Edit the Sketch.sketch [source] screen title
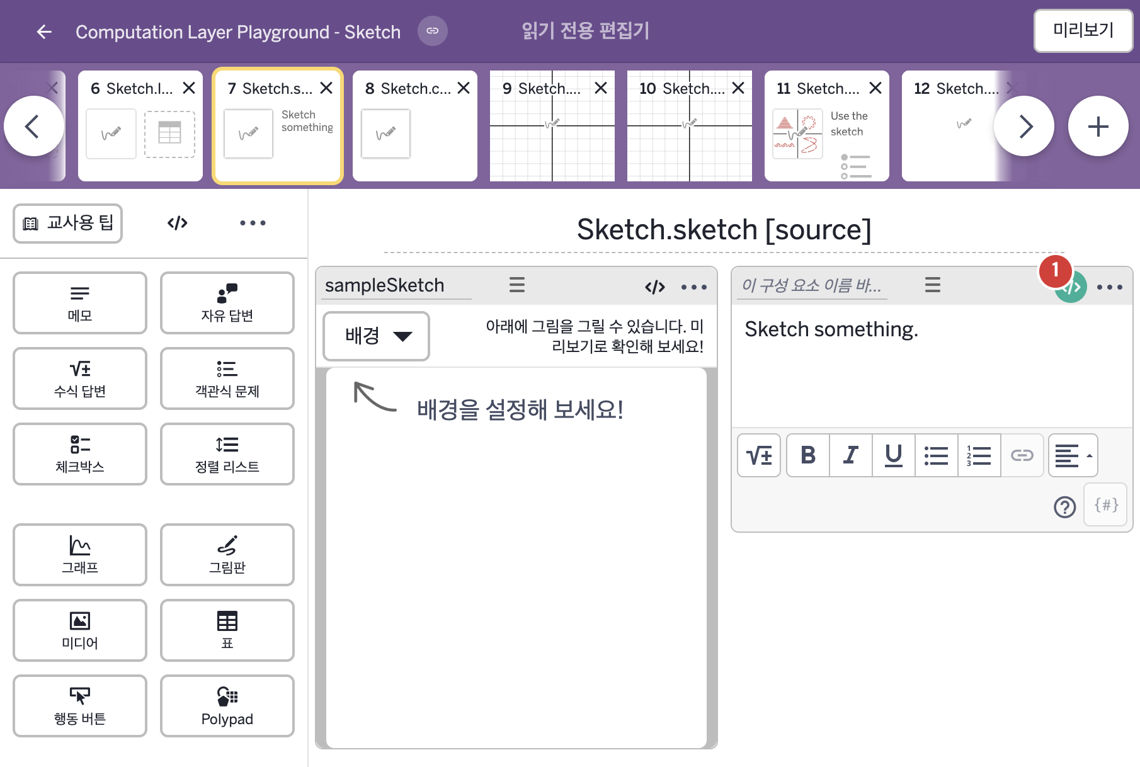1140x767 pixels. tap(724, 230)
